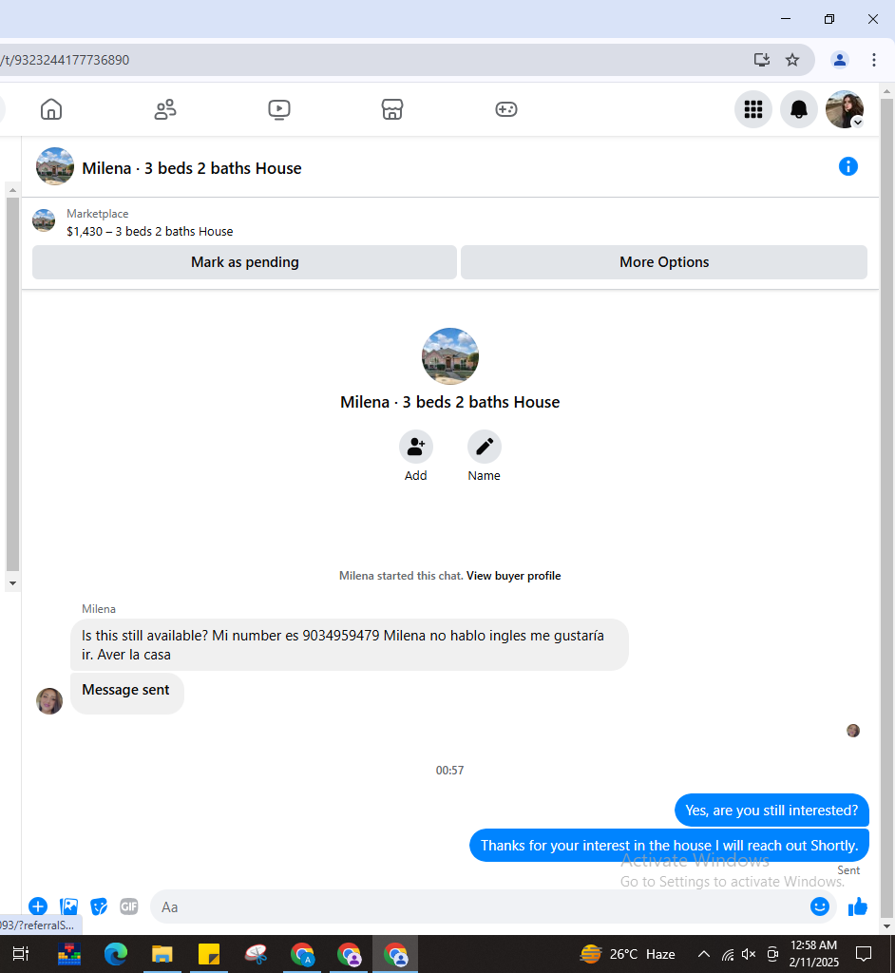Choose a sticker icon in composer
This screenshot has width=895, height=973.
point(99,906)
